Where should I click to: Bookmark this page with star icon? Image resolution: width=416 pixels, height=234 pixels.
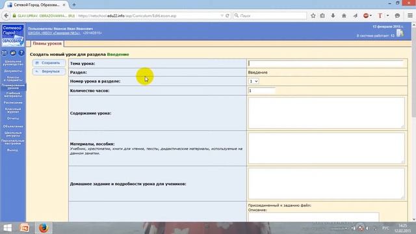pyautogui.click(x=313, y=16)
